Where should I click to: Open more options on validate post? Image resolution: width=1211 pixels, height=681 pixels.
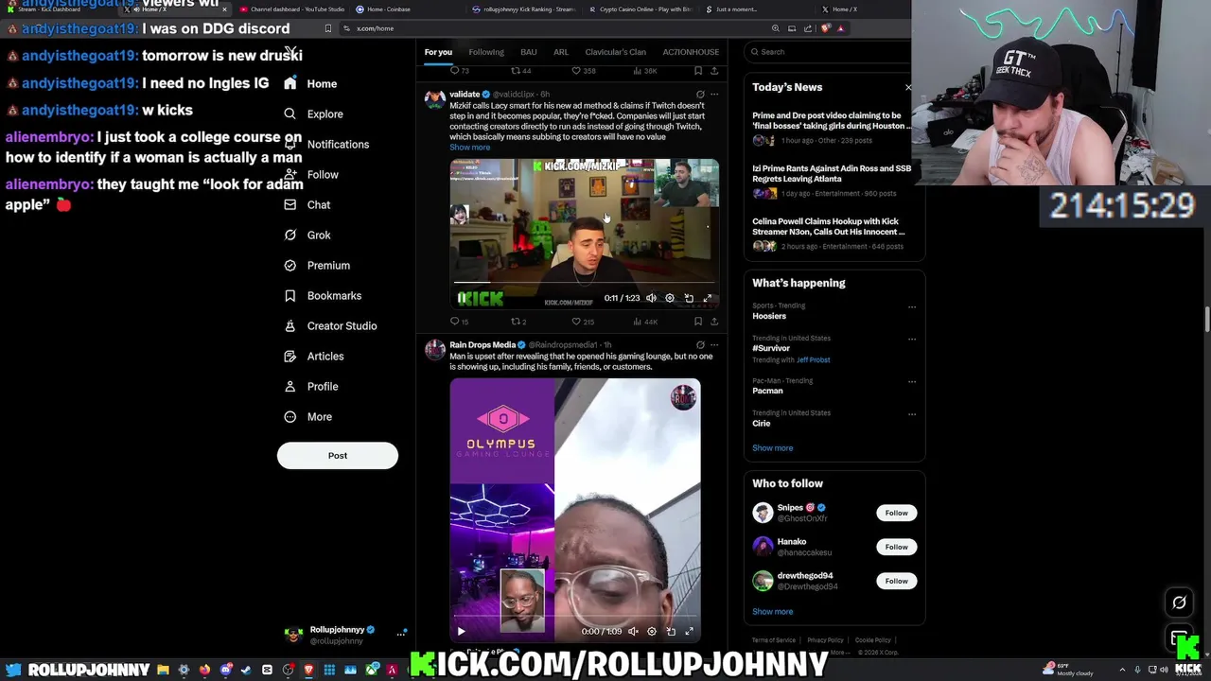pos(714,95)
